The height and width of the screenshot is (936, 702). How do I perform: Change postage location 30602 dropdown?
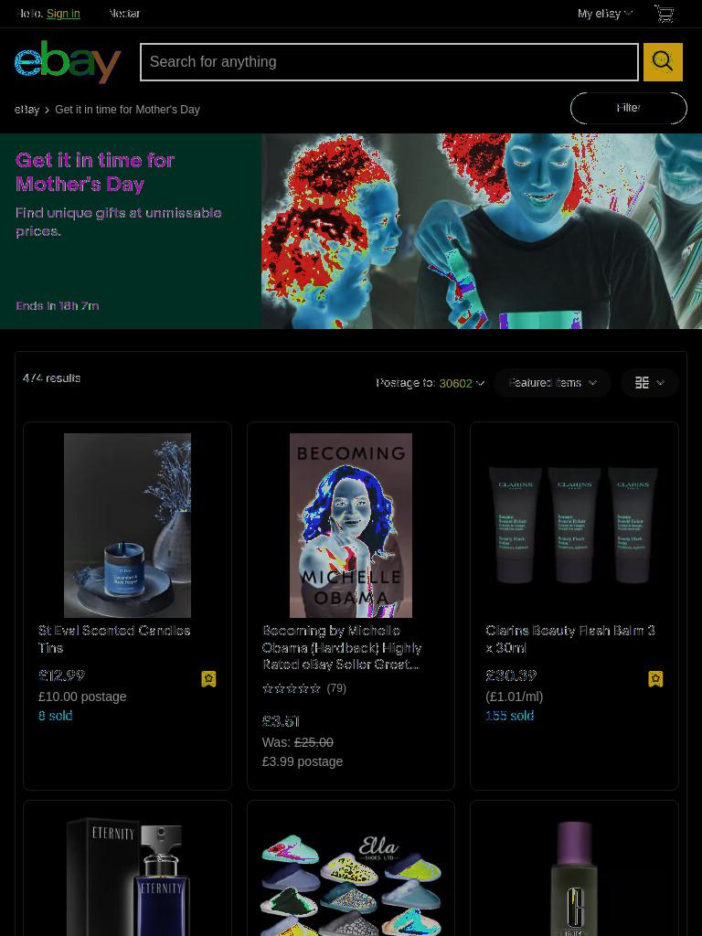pos(462,383)
